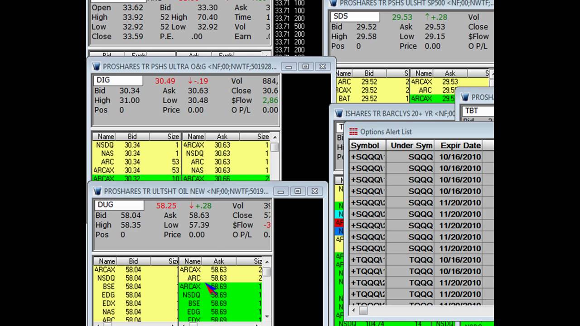This screenshot has width=580, height=326.
Task: Click the partially hidden PROSHA window icon
Action: (465, 97)
